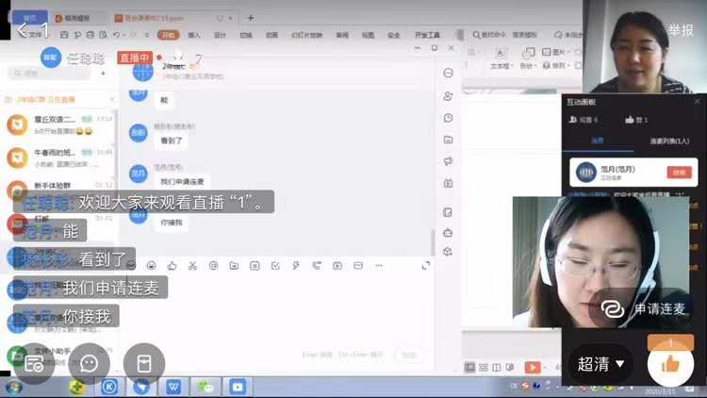Click the search field in DingTalk conversation list
This screenshot has height=398, width=707.
click(50, 74)
